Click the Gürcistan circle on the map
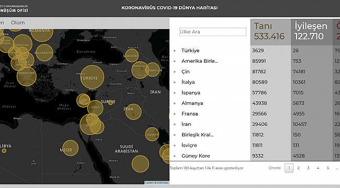 pyautogui.click(x=132, y=55)
